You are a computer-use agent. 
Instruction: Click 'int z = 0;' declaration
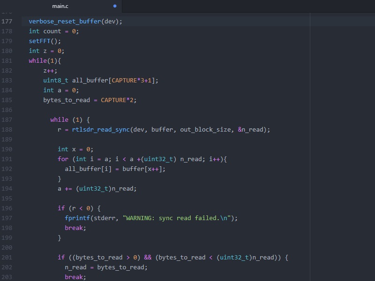point(46,51)
